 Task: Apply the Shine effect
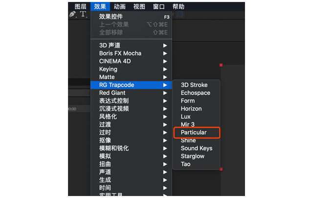click(x=197, y=140)
